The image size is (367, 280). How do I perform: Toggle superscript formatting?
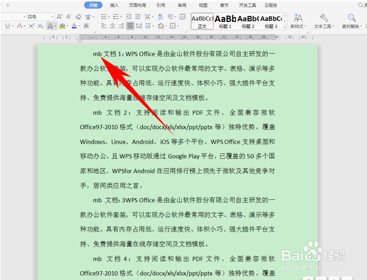(x=31, y=26)
